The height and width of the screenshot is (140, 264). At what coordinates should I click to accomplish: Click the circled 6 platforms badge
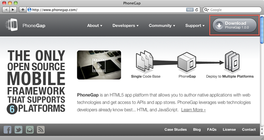pos(12,109)
